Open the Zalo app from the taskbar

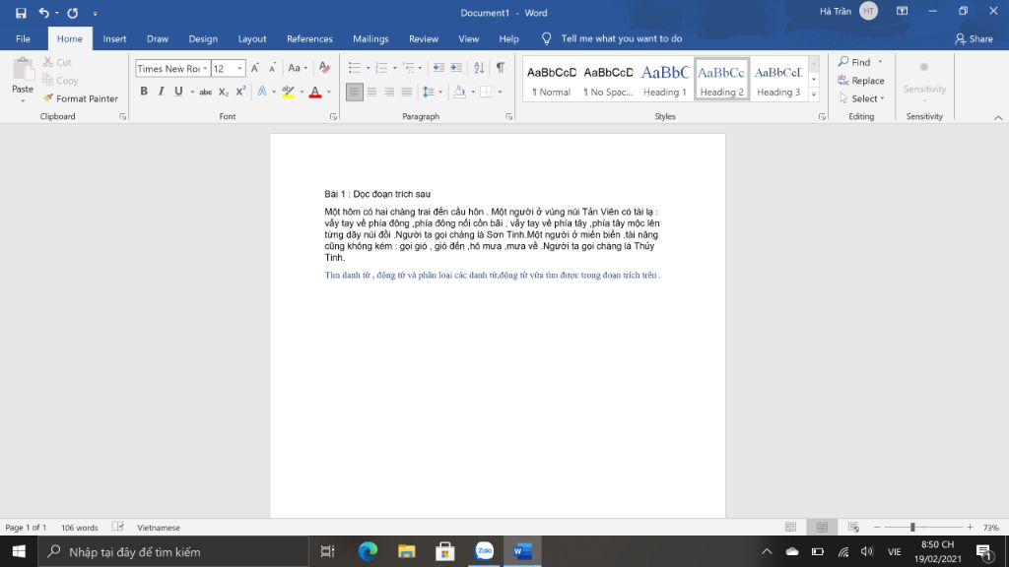484,551
